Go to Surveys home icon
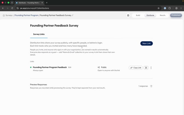The height and width of the screenshot is (115, 184). click(x=4, y=15)
